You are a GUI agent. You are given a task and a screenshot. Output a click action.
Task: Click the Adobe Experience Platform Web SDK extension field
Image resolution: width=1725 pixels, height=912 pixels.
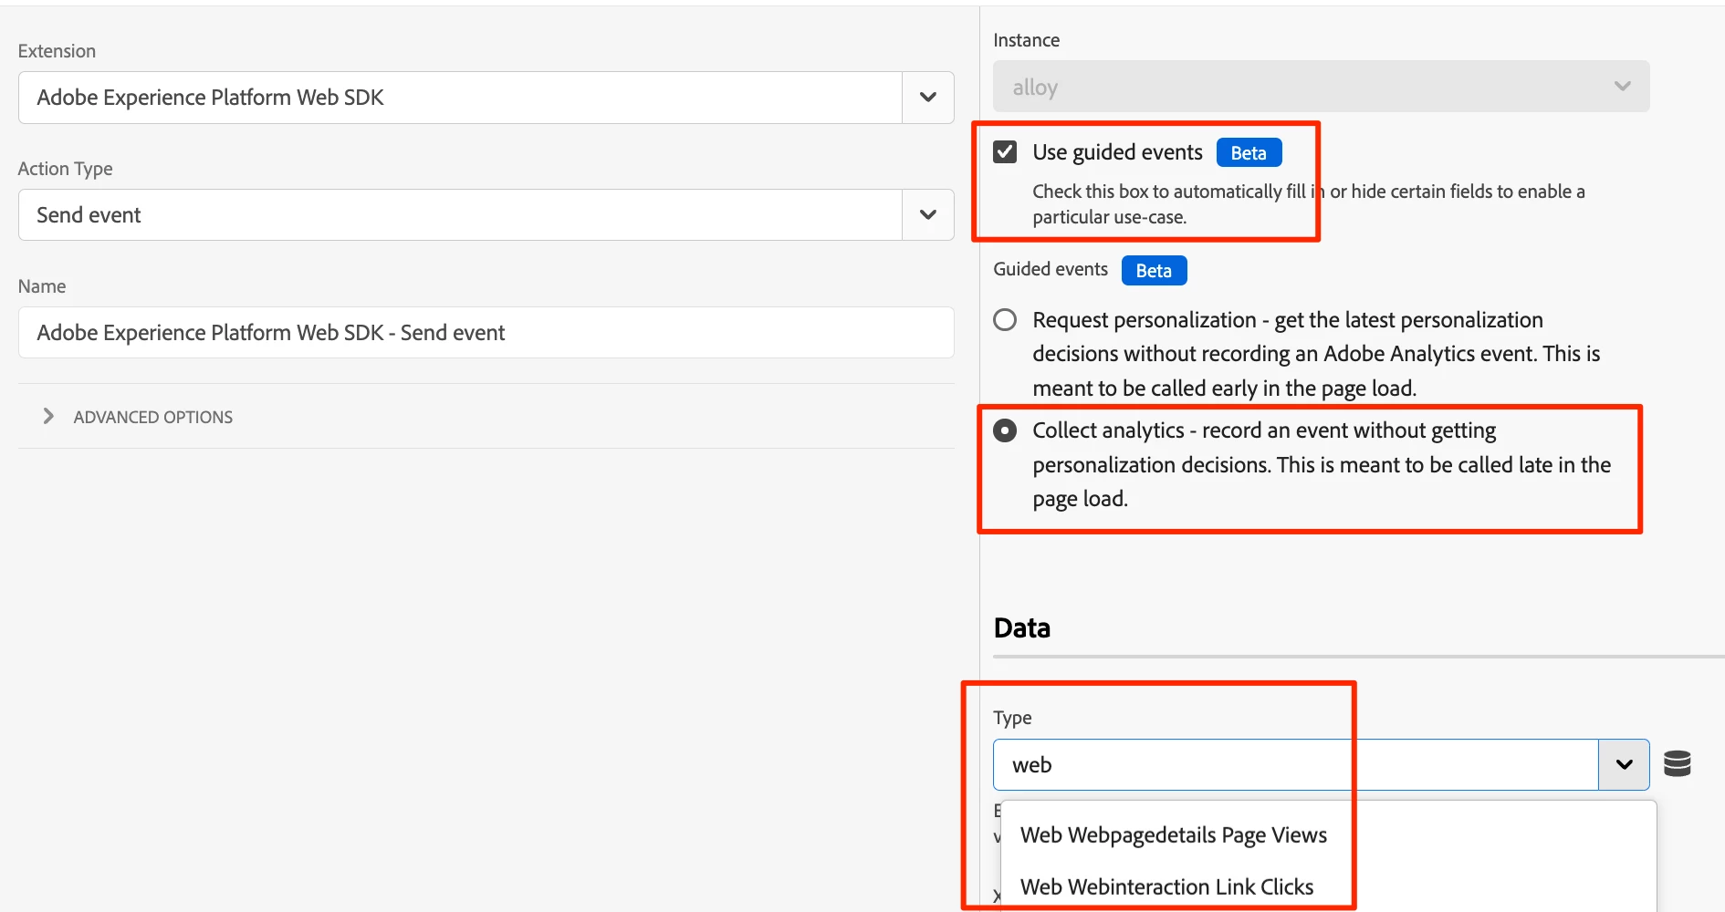tap(460, 98)
